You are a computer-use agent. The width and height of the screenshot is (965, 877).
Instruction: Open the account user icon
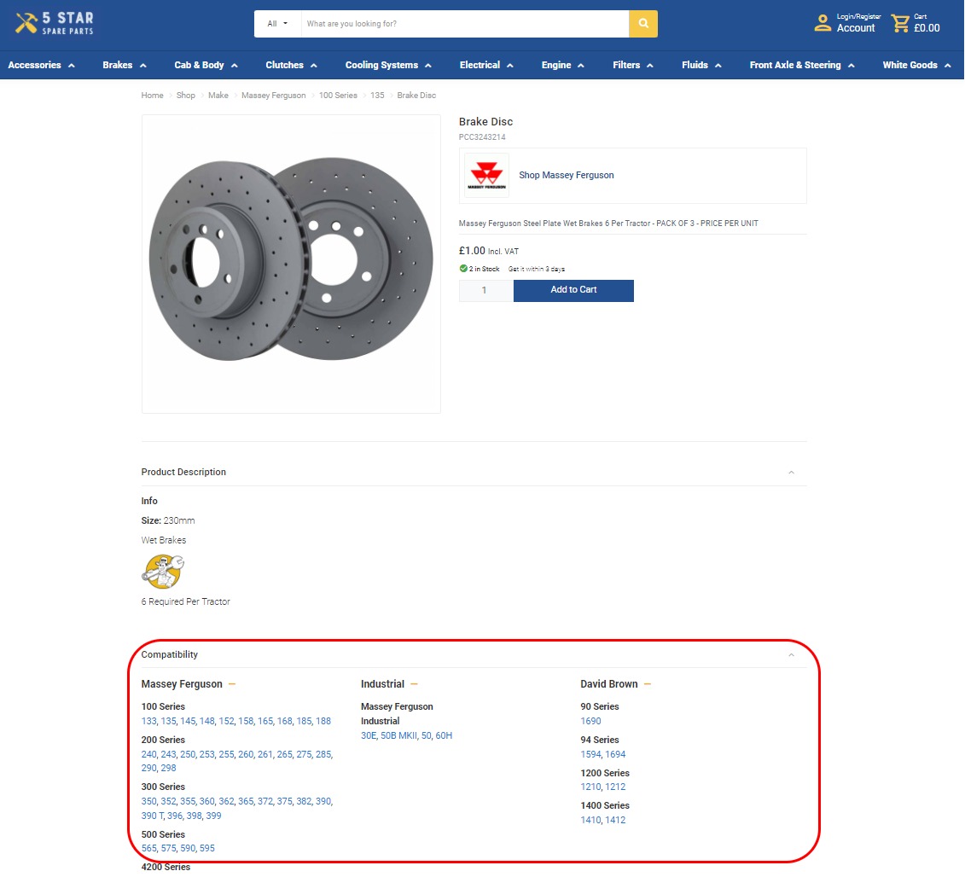coord(823,23)
